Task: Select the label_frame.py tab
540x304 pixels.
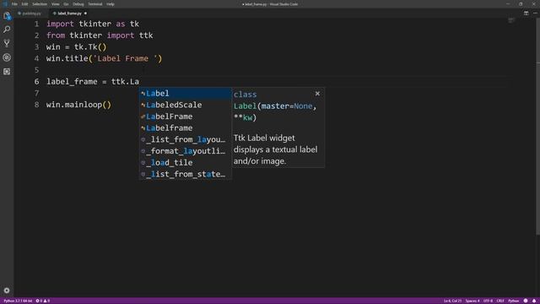Action: pyautogui.click(x=69, y=14)
